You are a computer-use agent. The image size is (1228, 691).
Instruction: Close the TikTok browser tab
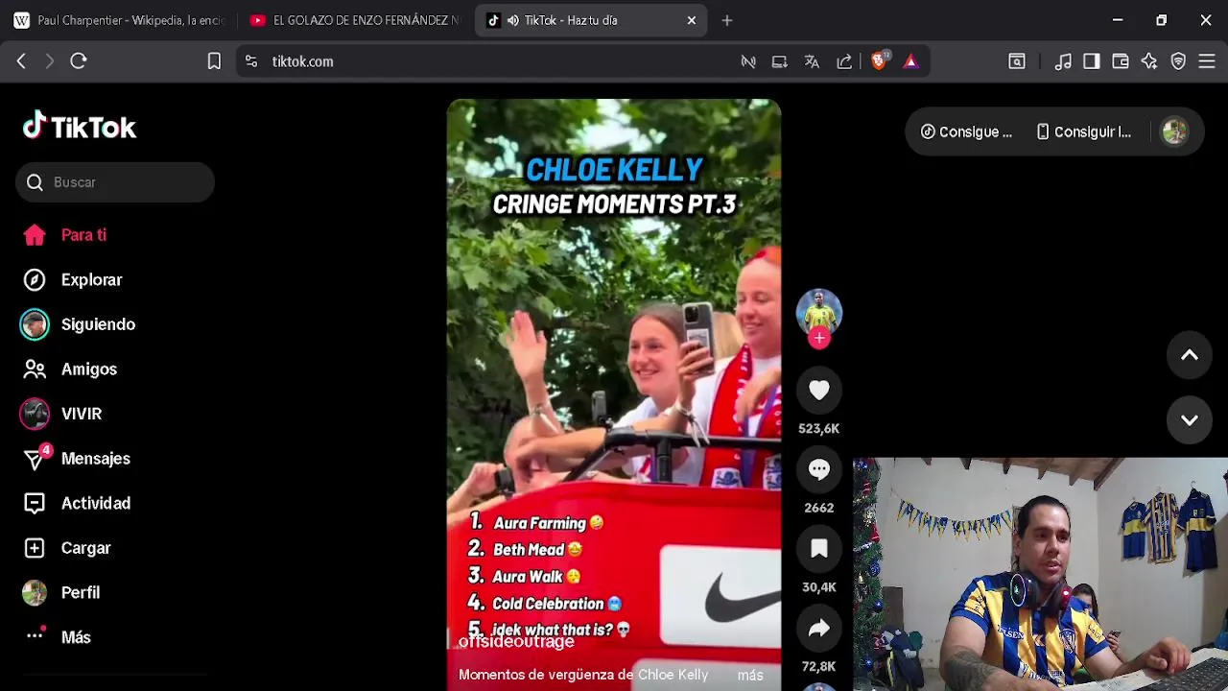point(692,20)
